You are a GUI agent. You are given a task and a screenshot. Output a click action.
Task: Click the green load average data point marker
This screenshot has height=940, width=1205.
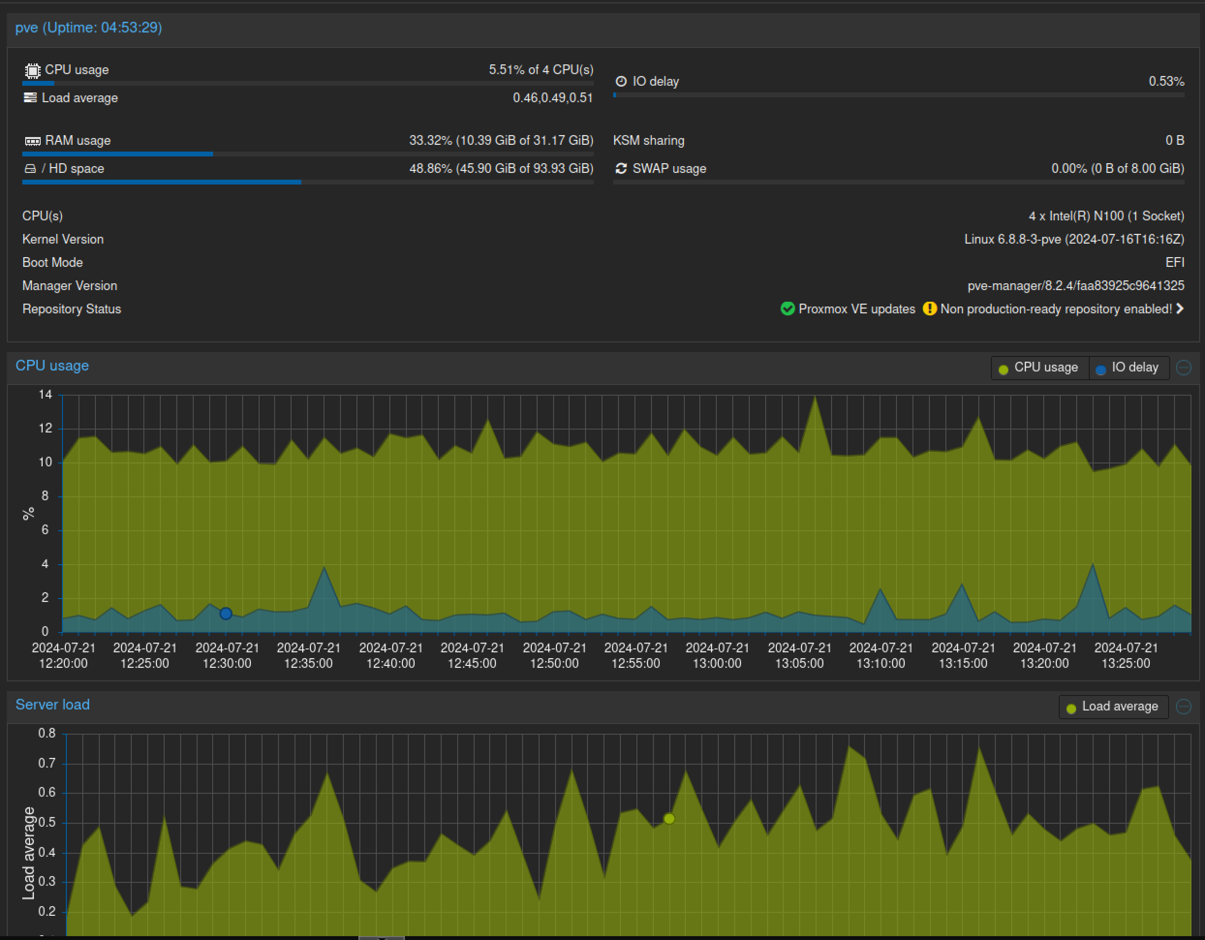pyautogui.click(x=669, y=818)
